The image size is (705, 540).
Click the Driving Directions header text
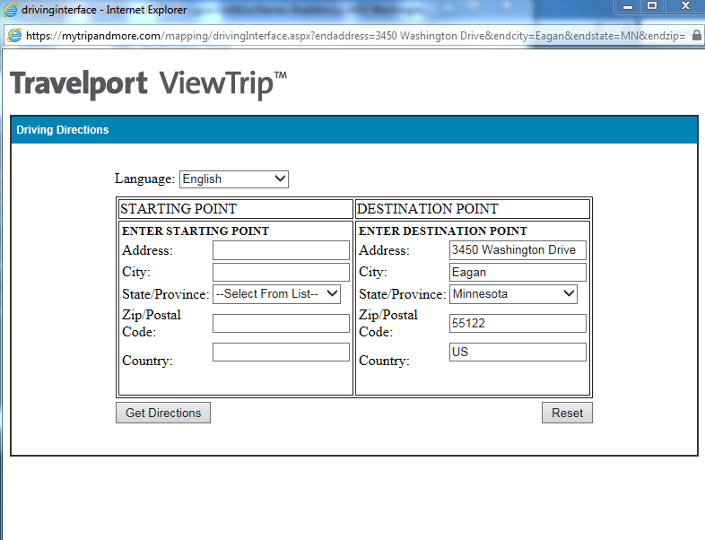63,130
